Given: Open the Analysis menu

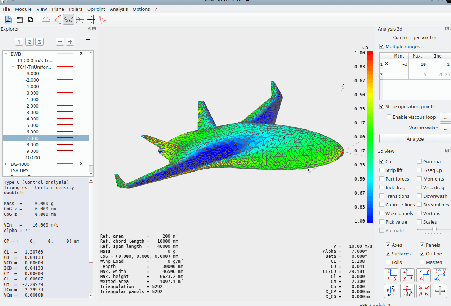Looking at the screenshot, I should click(119, 9).
